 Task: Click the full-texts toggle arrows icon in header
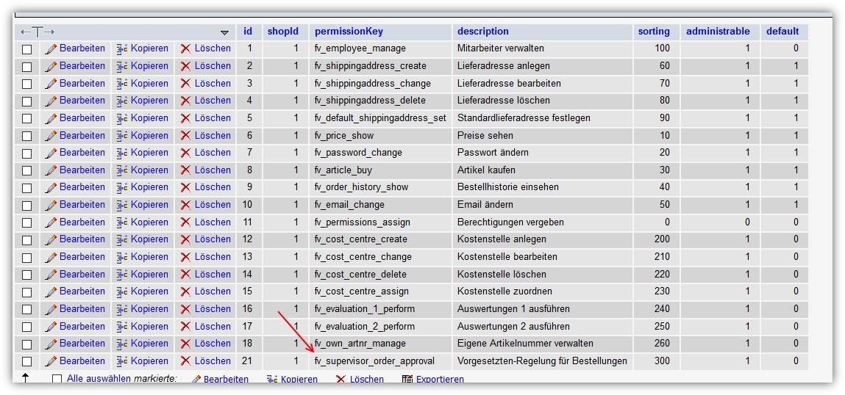[38, 32]
